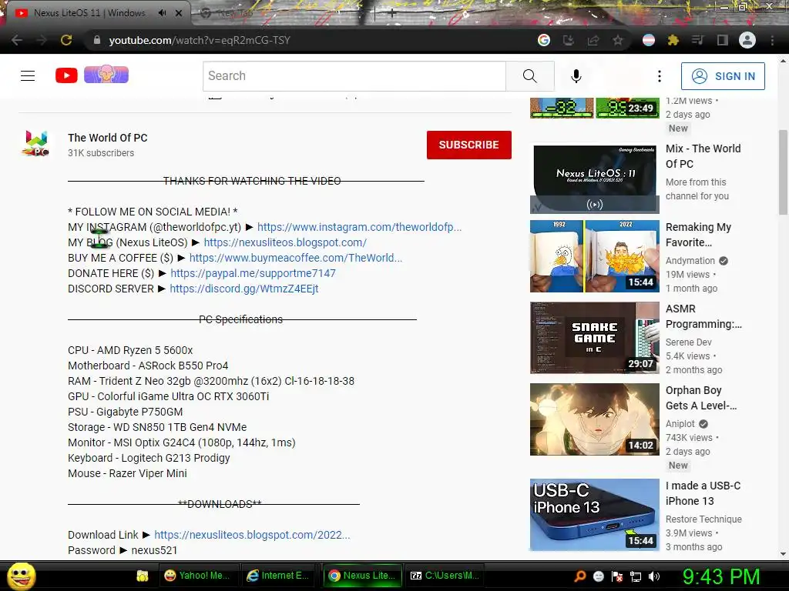Click the install/download icon in address bar

click(569, 40)
